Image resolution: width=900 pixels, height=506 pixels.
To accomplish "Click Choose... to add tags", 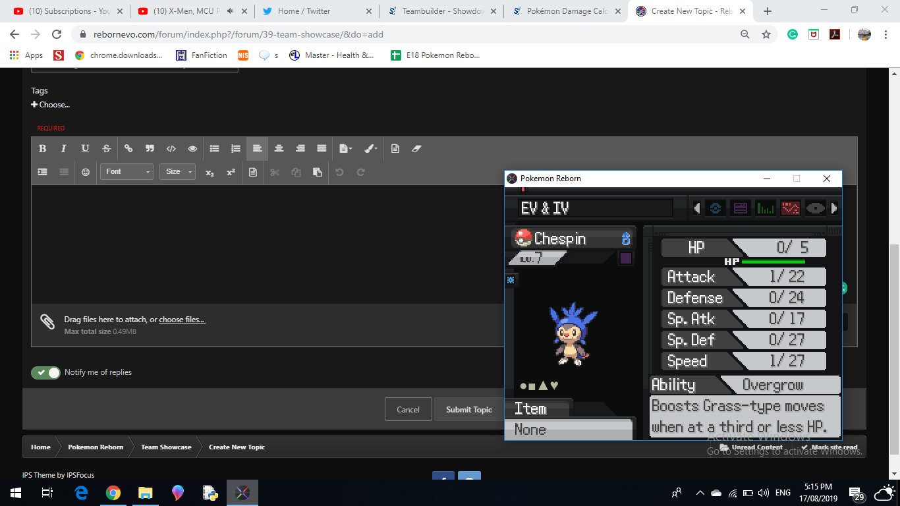I will 50,105.
